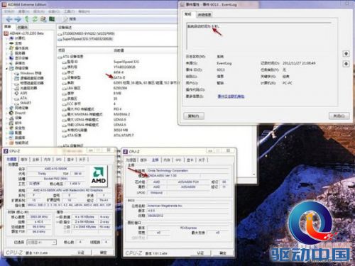355x266 pixels.
Task: Select the 操作系统 icon in the AIDA64 tree
Action: tap(11, 48)
